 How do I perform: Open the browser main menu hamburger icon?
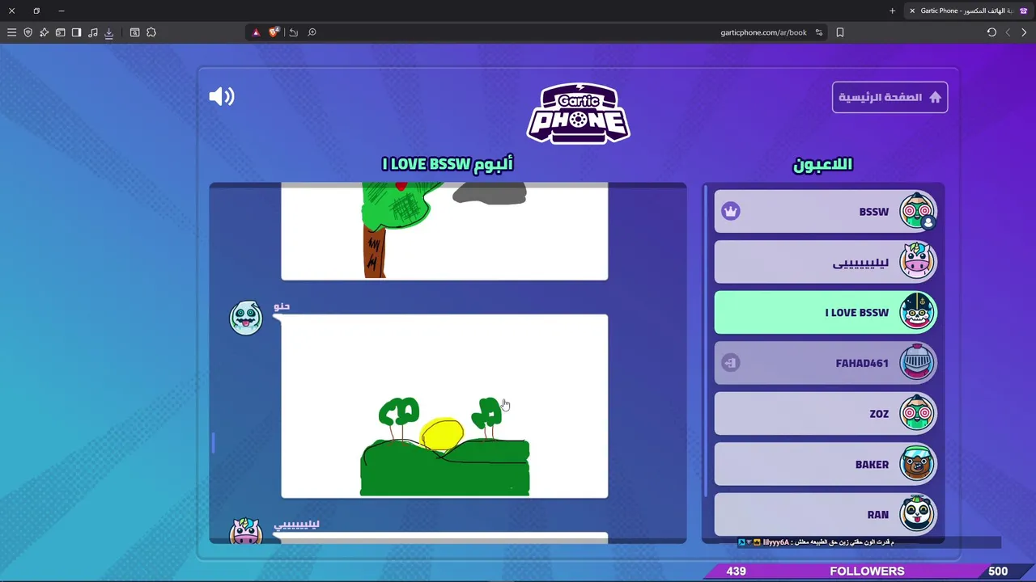click(x=11, y=32)
